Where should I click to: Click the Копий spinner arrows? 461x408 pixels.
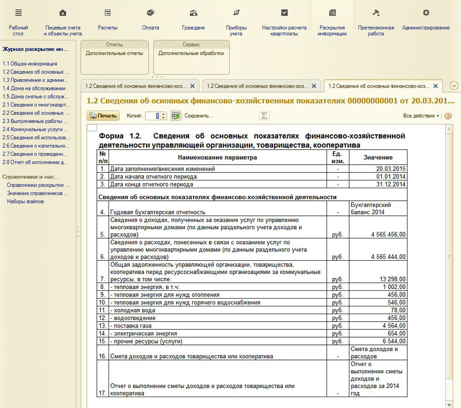coord(164,116)
